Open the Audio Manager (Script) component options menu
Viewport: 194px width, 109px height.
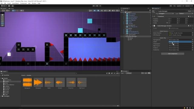click(x=192, y=26)
